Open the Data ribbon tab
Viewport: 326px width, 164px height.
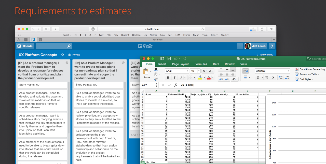(216, 64)
